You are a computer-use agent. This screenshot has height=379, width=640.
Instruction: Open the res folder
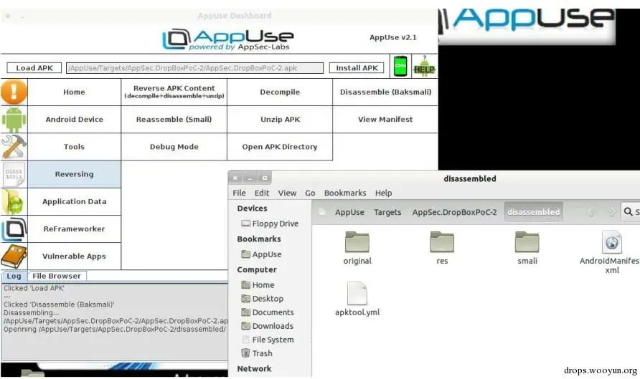click(442, 248)
